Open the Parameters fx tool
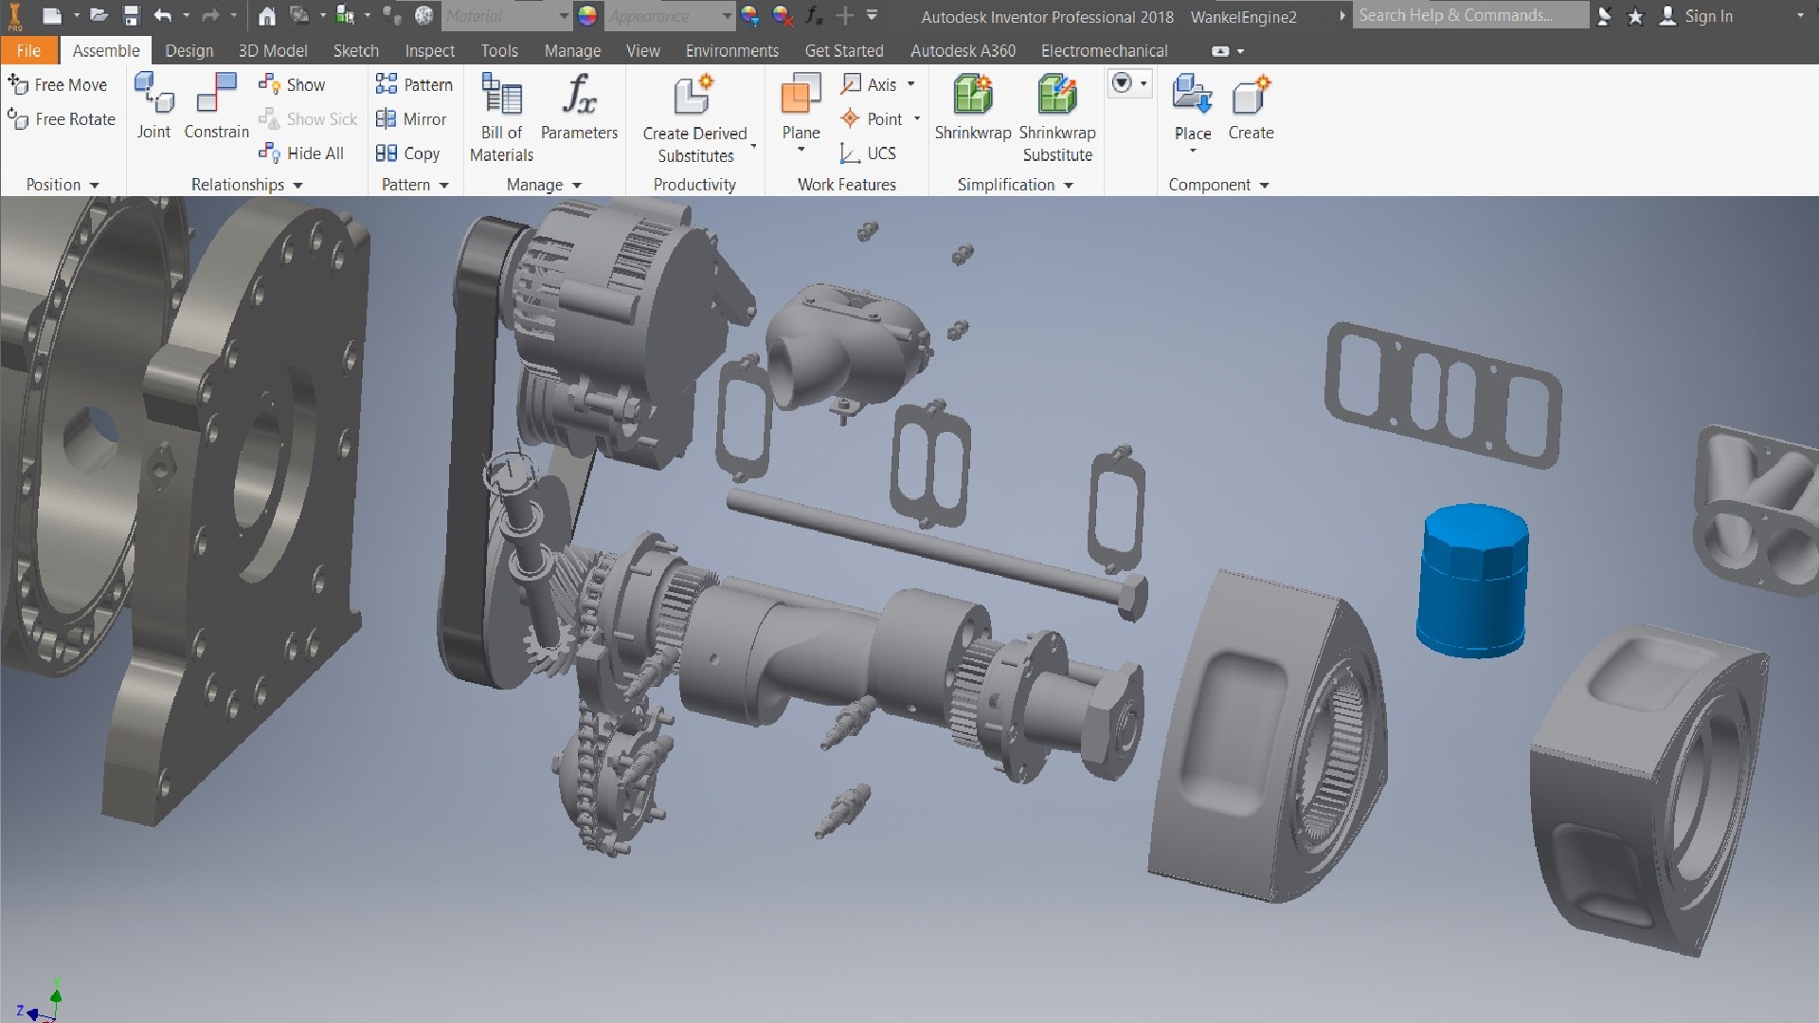 (579, 106)
